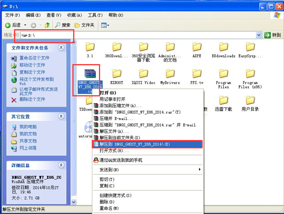Open the 查看(V) menu
The height and width of the screenshot is (214, 284).
[54, 15]
